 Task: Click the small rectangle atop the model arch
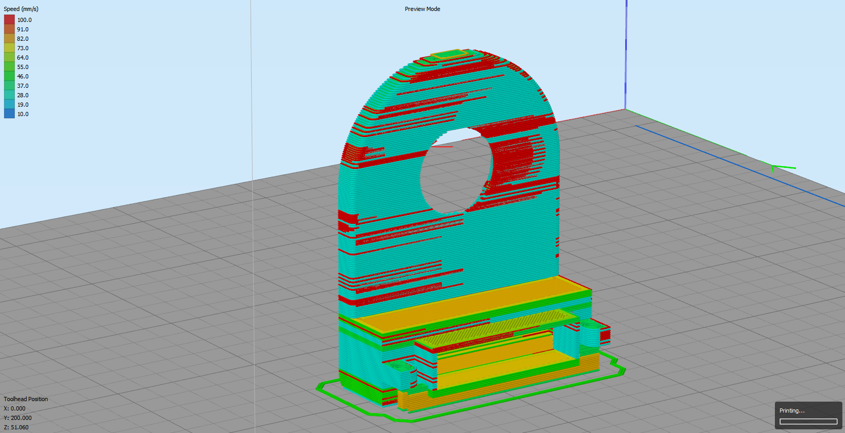[x=449, y=54]
